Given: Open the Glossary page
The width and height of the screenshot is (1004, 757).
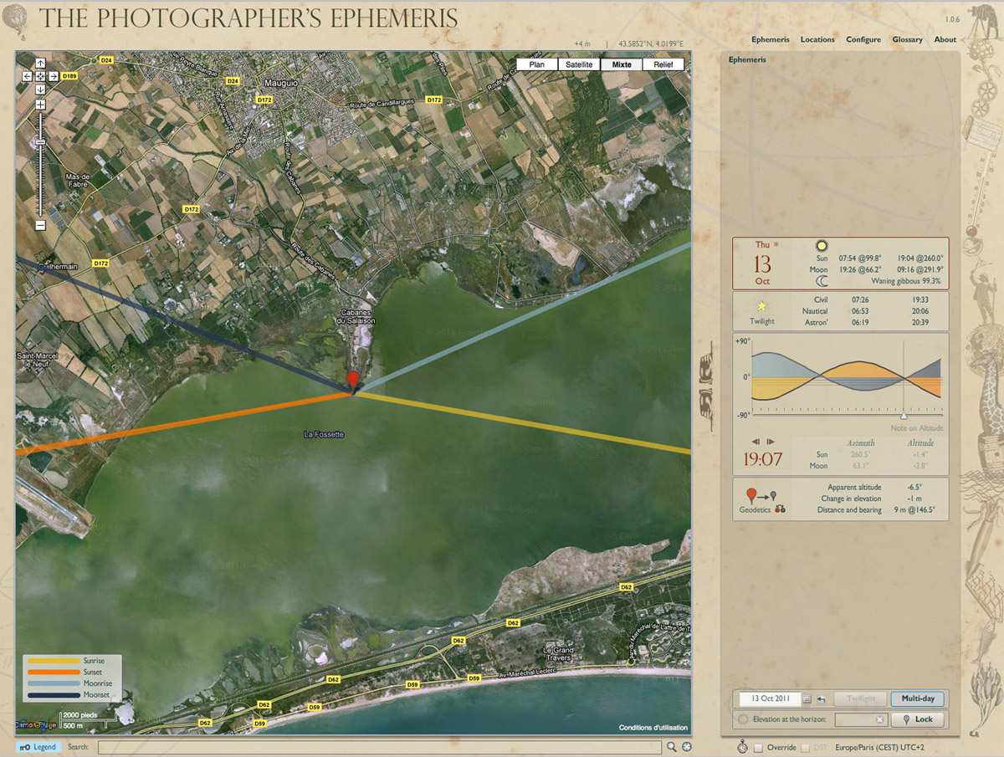Looking at the screenshot, I should tap(907, 39).
